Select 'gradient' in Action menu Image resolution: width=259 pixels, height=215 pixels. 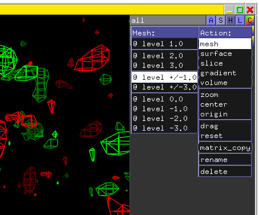pyautogui.click(x=225, y=73)
